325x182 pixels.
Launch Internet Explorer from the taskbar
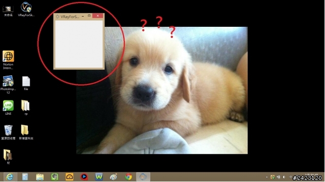tap(10, 177)
